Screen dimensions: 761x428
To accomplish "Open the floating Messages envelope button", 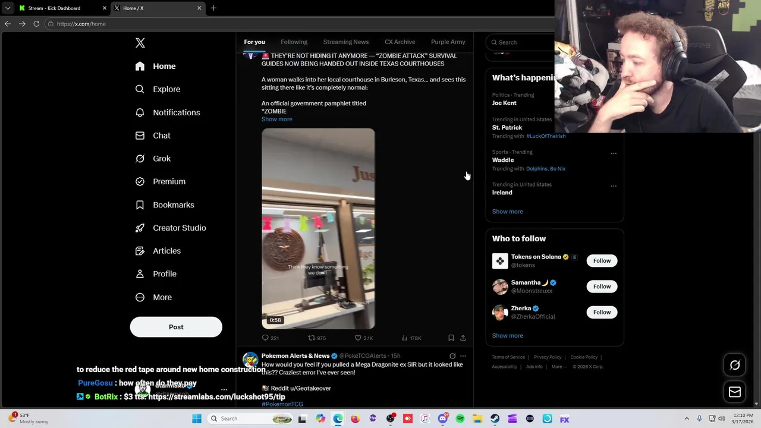I will click(735, 392).
